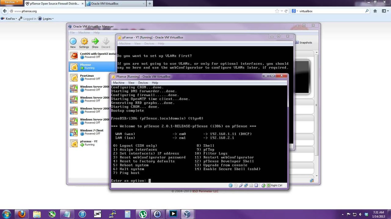Viewport: 391px width, 219px height.
Task: Open Windows Explorer from the taskbar
Action: [x=37, y=214]
